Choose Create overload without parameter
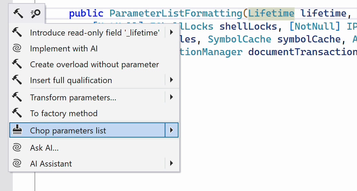The width and height of the screenshot is (357, 191). click(94, 64)
